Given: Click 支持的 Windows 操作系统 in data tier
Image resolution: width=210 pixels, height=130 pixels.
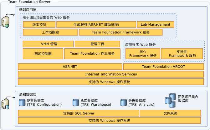Looking at the screenshot, I should point(110,121).
